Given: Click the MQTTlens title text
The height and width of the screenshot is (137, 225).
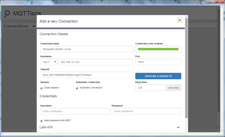Looking at the screenshot, I should pos(27,13).
